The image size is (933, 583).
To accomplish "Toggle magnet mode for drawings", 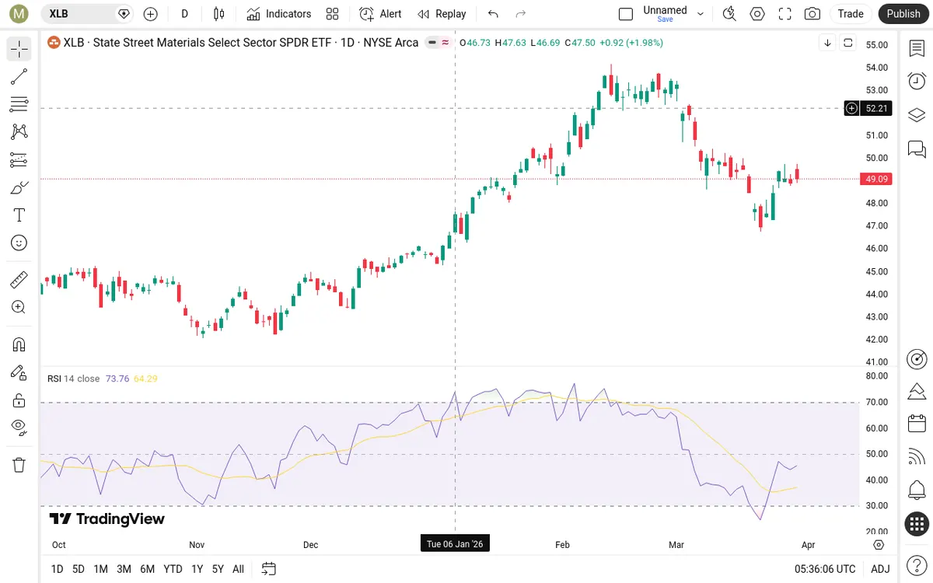I will pyautogui.click(x=19, y=344).
